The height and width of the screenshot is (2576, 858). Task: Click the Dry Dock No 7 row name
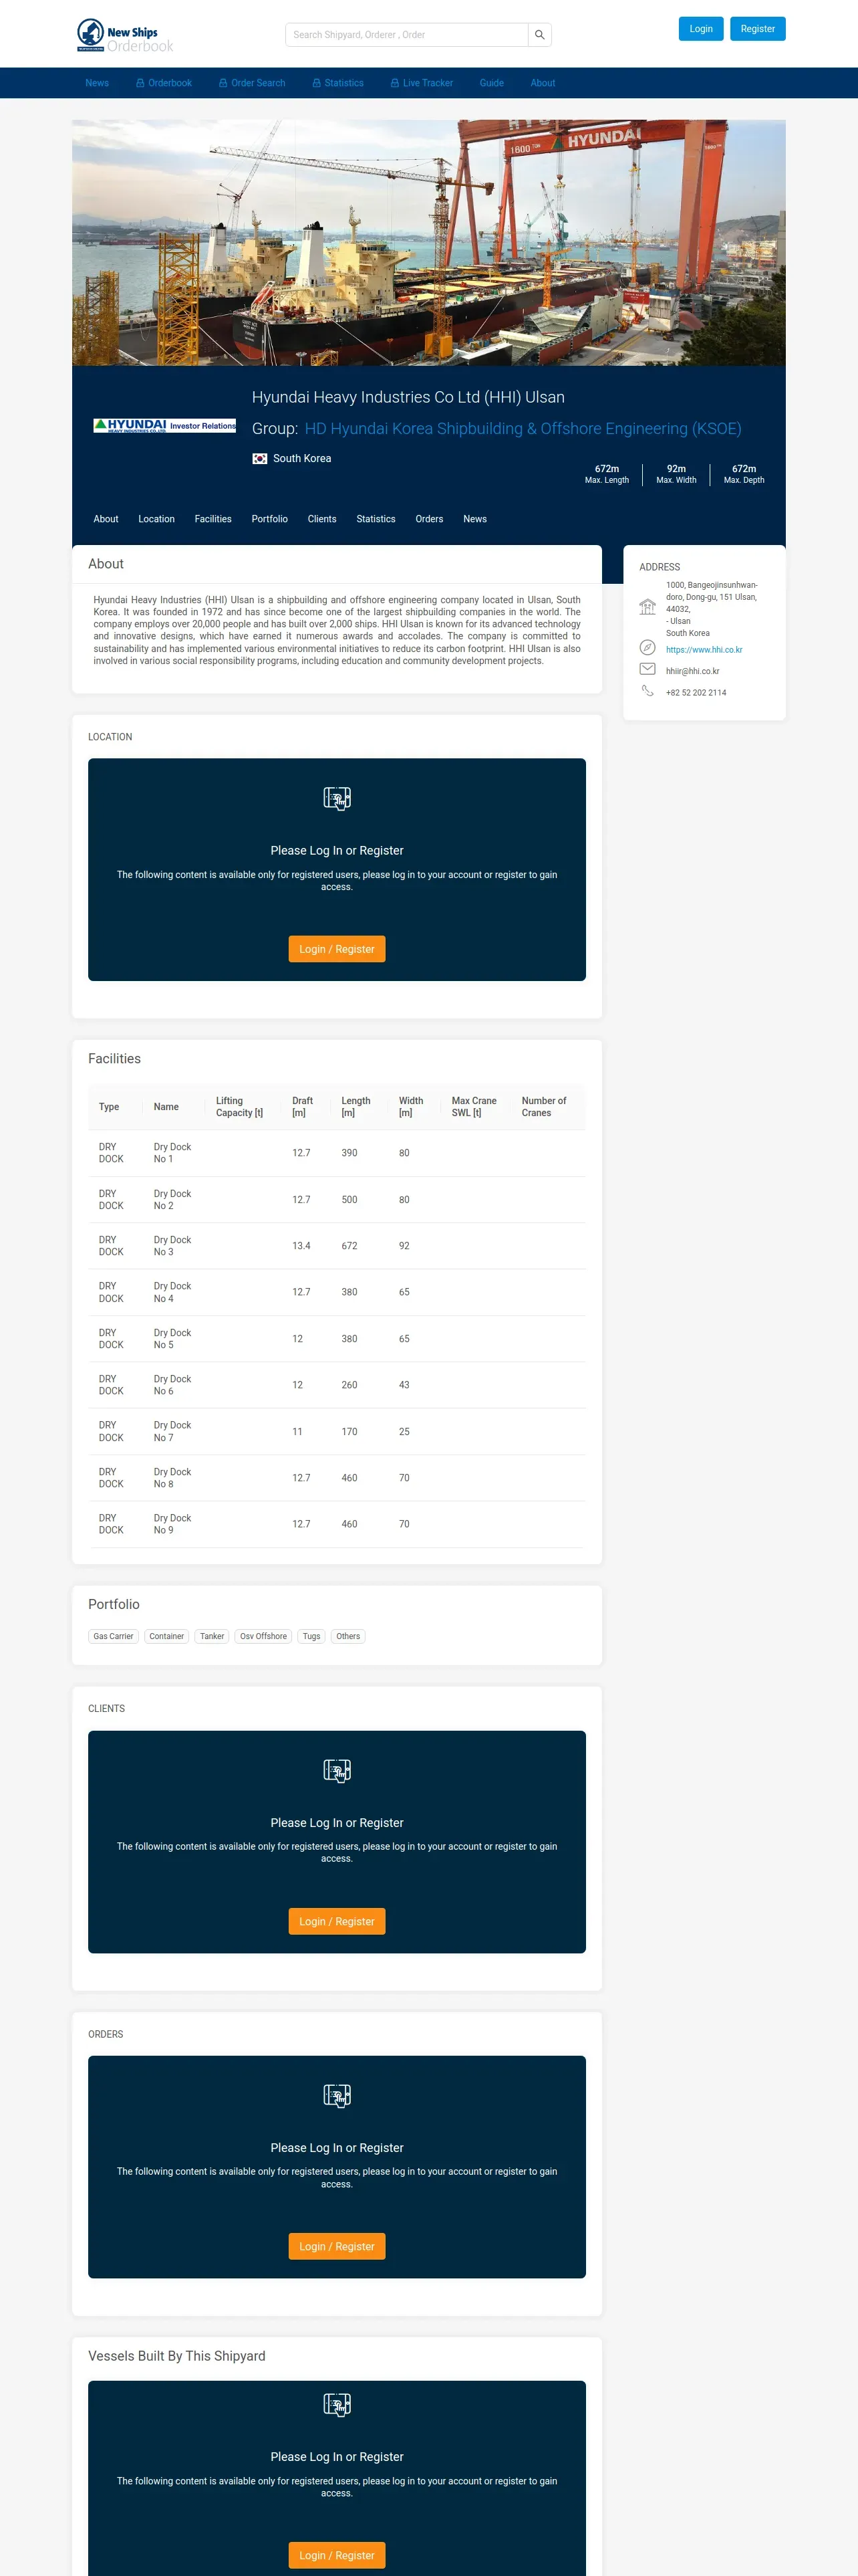(x=172, y=1431)
